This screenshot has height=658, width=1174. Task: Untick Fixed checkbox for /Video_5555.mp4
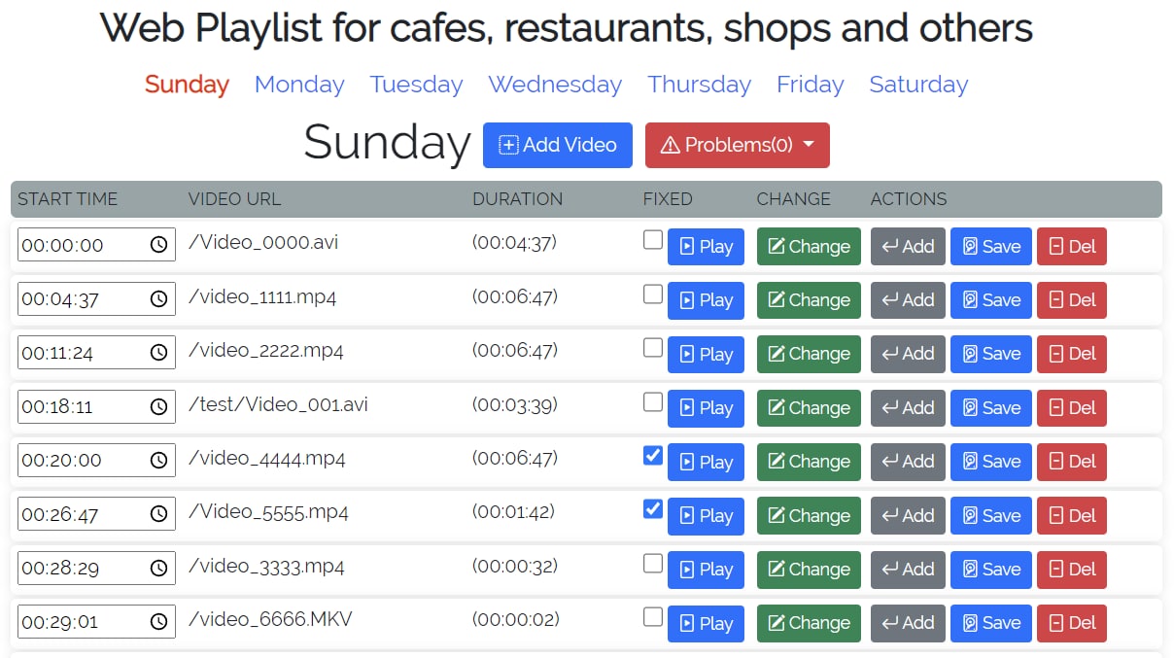click(x=653, y=508)
